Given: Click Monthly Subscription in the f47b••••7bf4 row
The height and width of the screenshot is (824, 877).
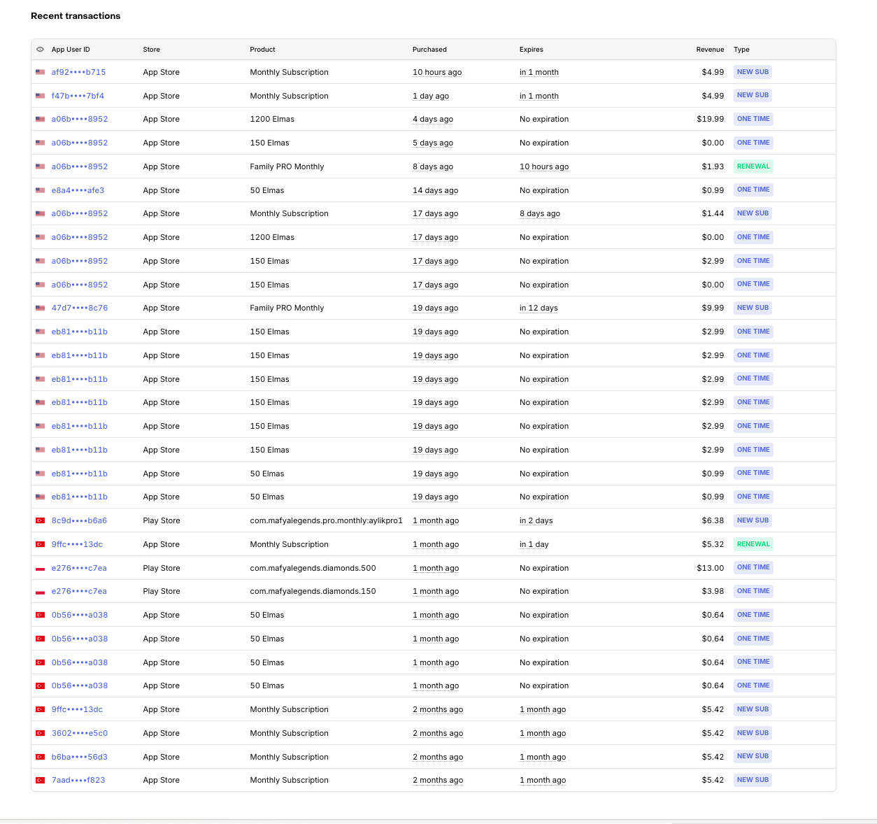Looking at the screenshot, I should [289, 96].
